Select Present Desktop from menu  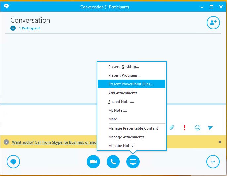[x=123, y=67]
